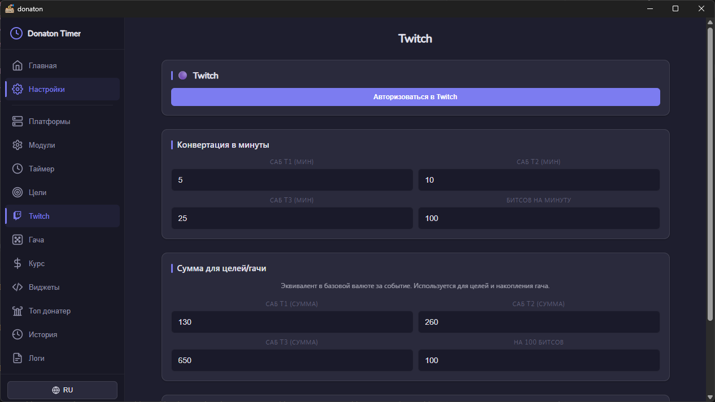Open the Гача settings
Viewport: 715px width, 402px height.
62,240
